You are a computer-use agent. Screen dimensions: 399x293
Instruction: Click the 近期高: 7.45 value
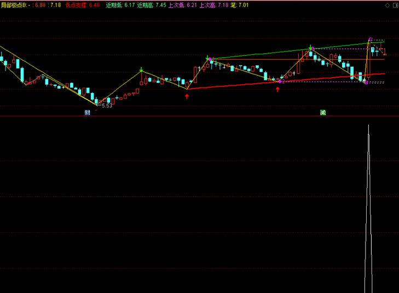[152, 5]
